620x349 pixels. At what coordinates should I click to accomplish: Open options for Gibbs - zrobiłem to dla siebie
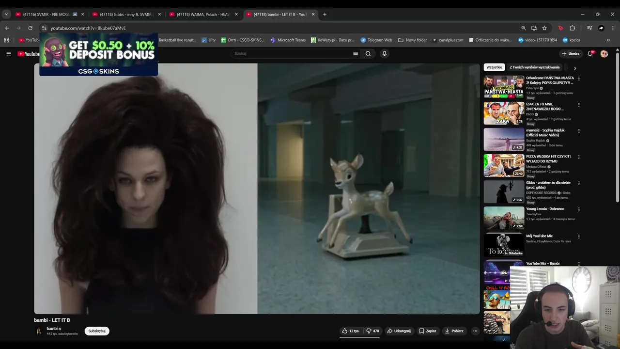pyautogui.click(x=579, y=183)
